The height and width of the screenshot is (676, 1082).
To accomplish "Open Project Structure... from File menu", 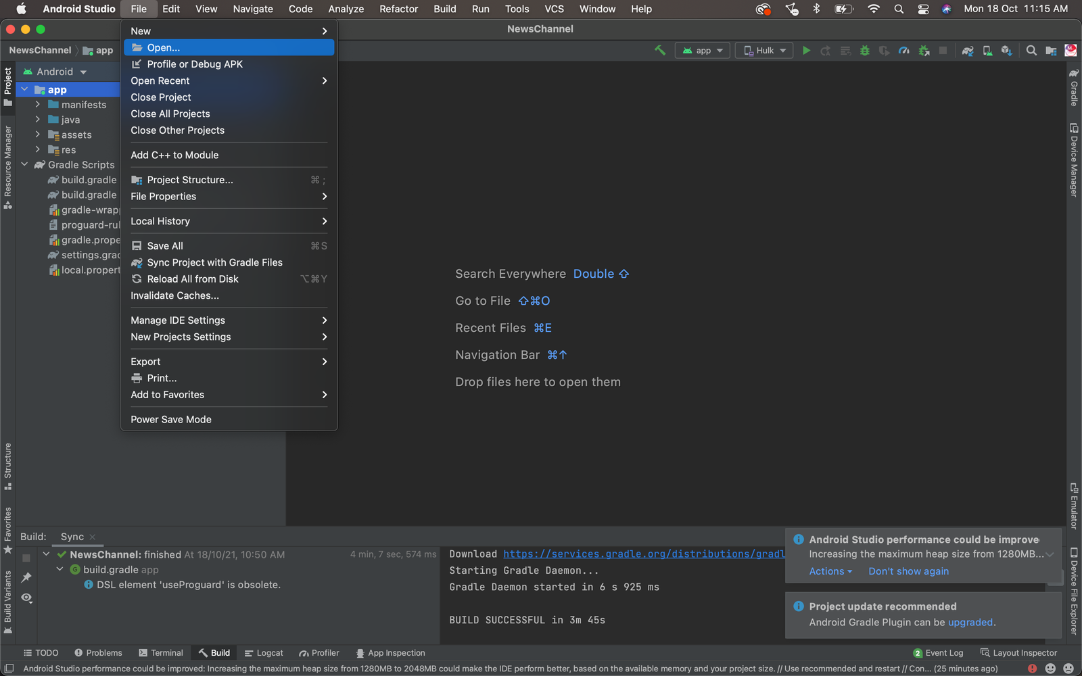I will 229,180.
